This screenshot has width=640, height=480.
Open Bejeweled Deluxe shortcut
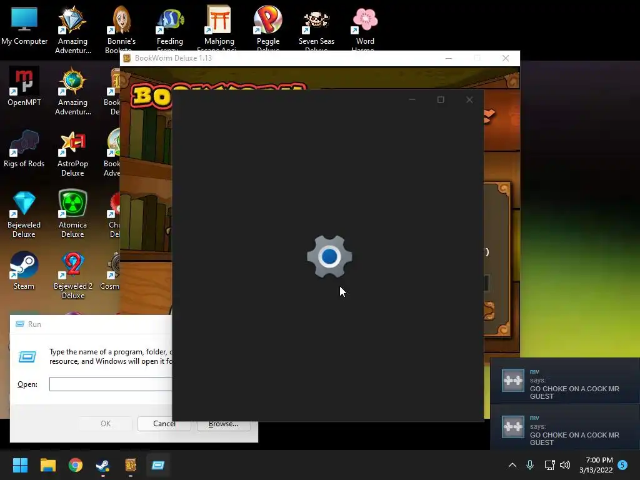tap(24, 215)
